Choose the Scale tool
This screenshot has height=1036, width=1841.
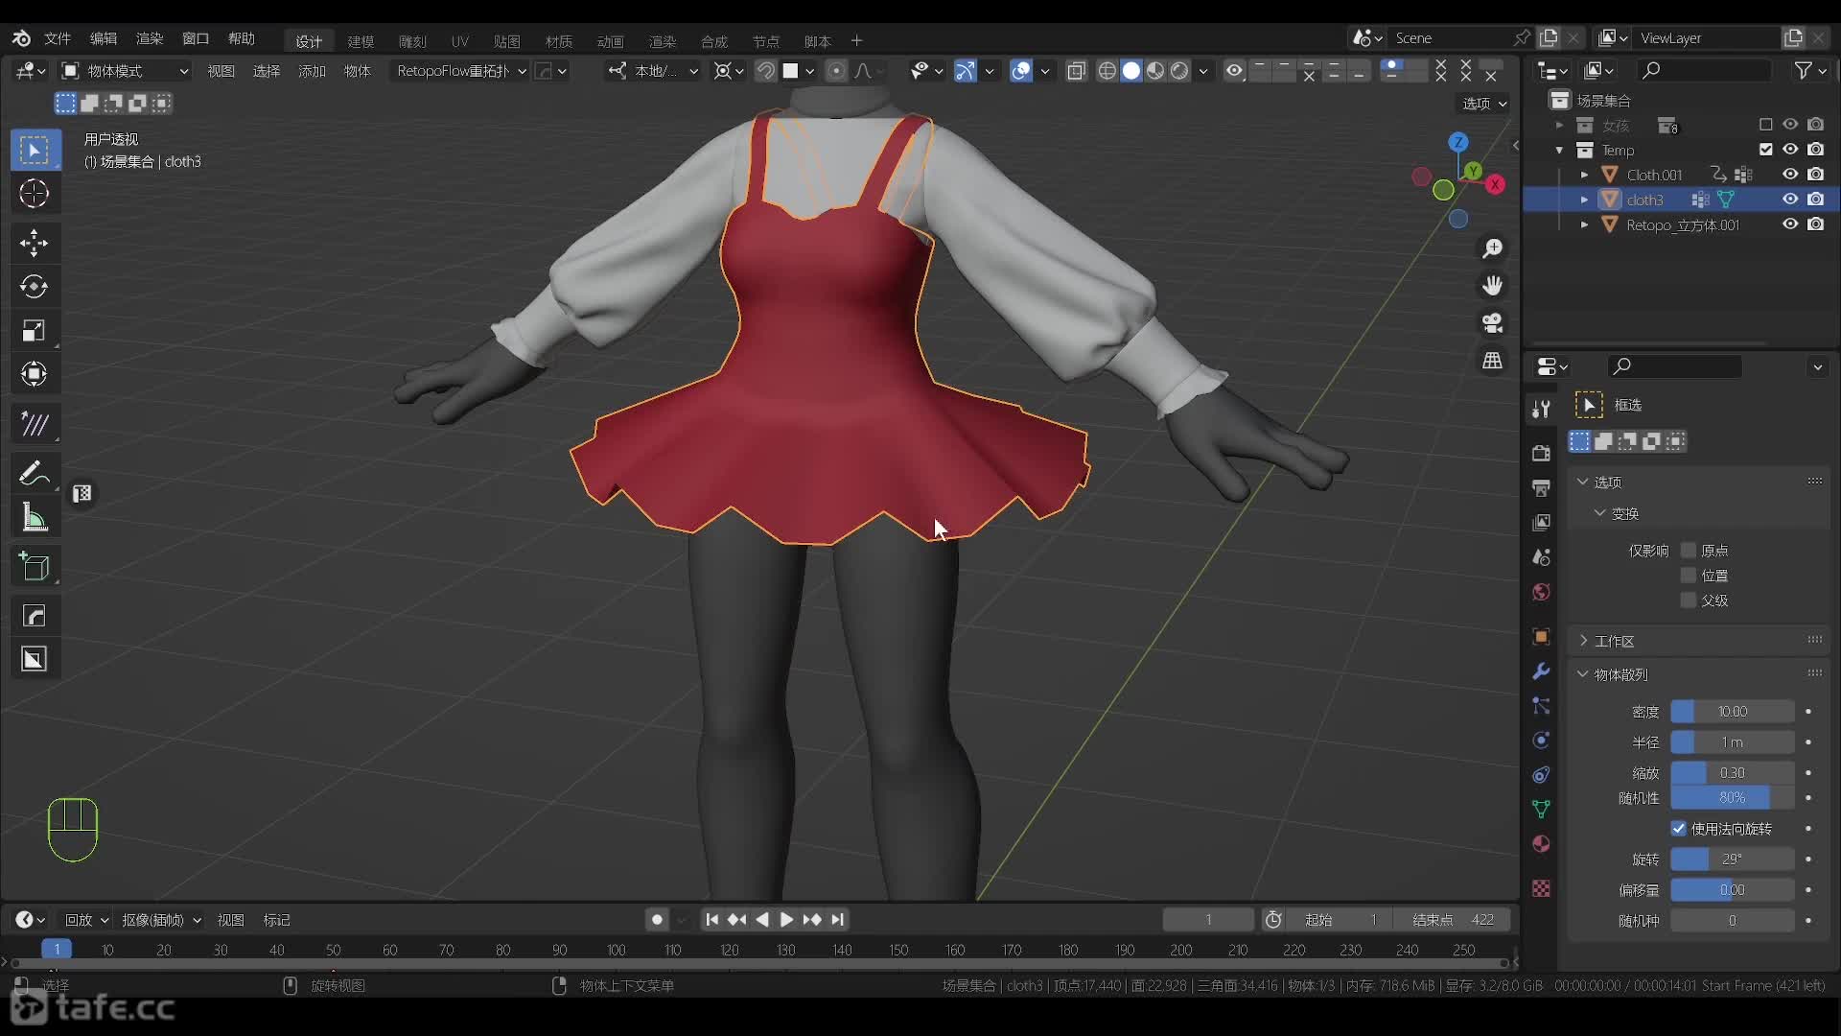pyautogui.click(x=35, y=331)
